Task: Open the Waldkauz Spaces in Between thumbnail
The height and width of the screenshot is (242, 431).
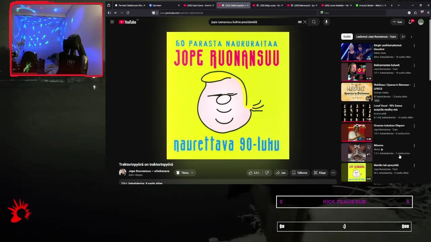Action: point(357,92)
